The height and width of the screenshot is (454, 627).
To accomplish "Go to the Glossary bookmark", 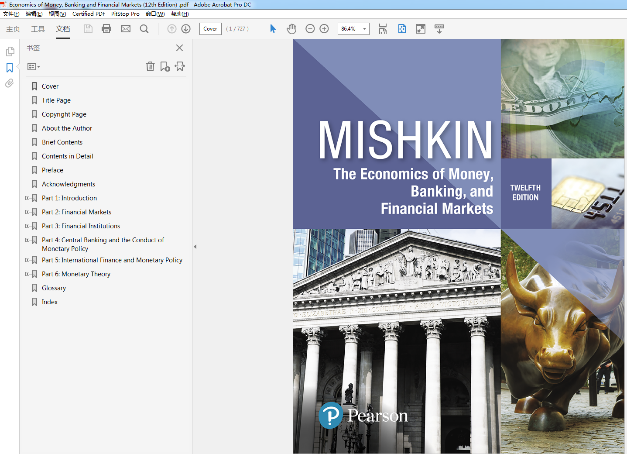I will pyautogui.click(x=54, y=288).
